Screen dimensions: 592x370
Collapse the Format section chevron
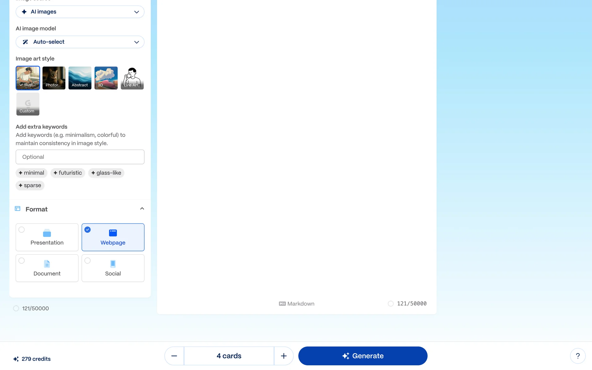pos(142,209)
